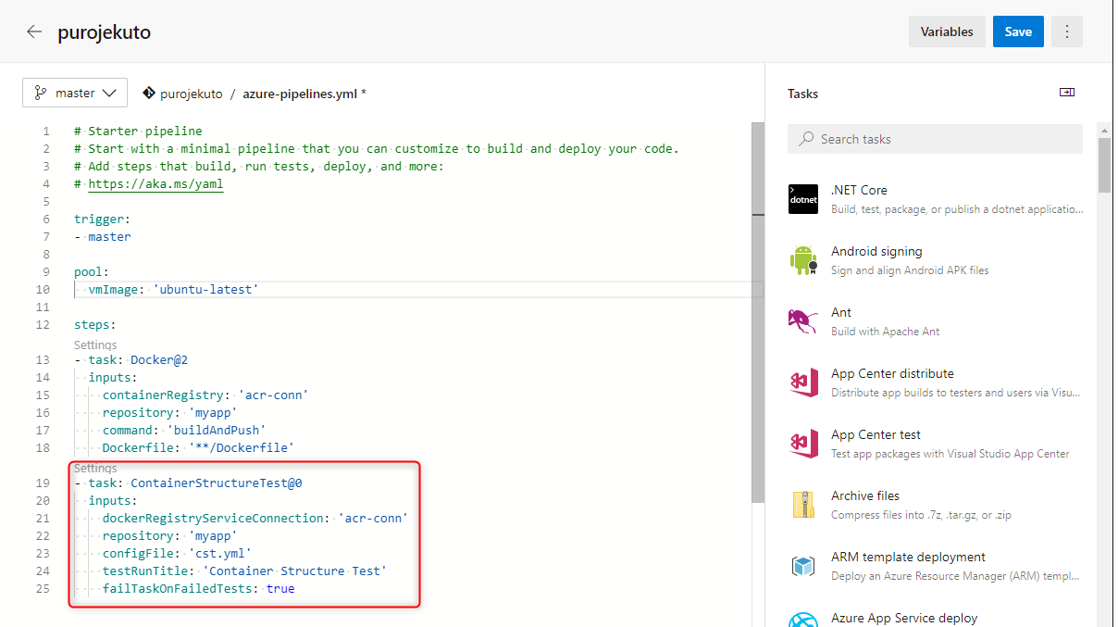Click the Android signing icon
This screenshot has height=627, width=1118.
[803, 260]
